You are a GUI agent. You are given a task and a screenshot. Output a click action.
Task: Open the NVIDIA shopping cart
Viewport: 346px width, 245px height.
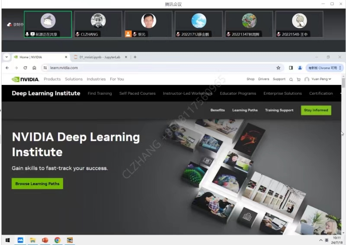coord(298,79)
